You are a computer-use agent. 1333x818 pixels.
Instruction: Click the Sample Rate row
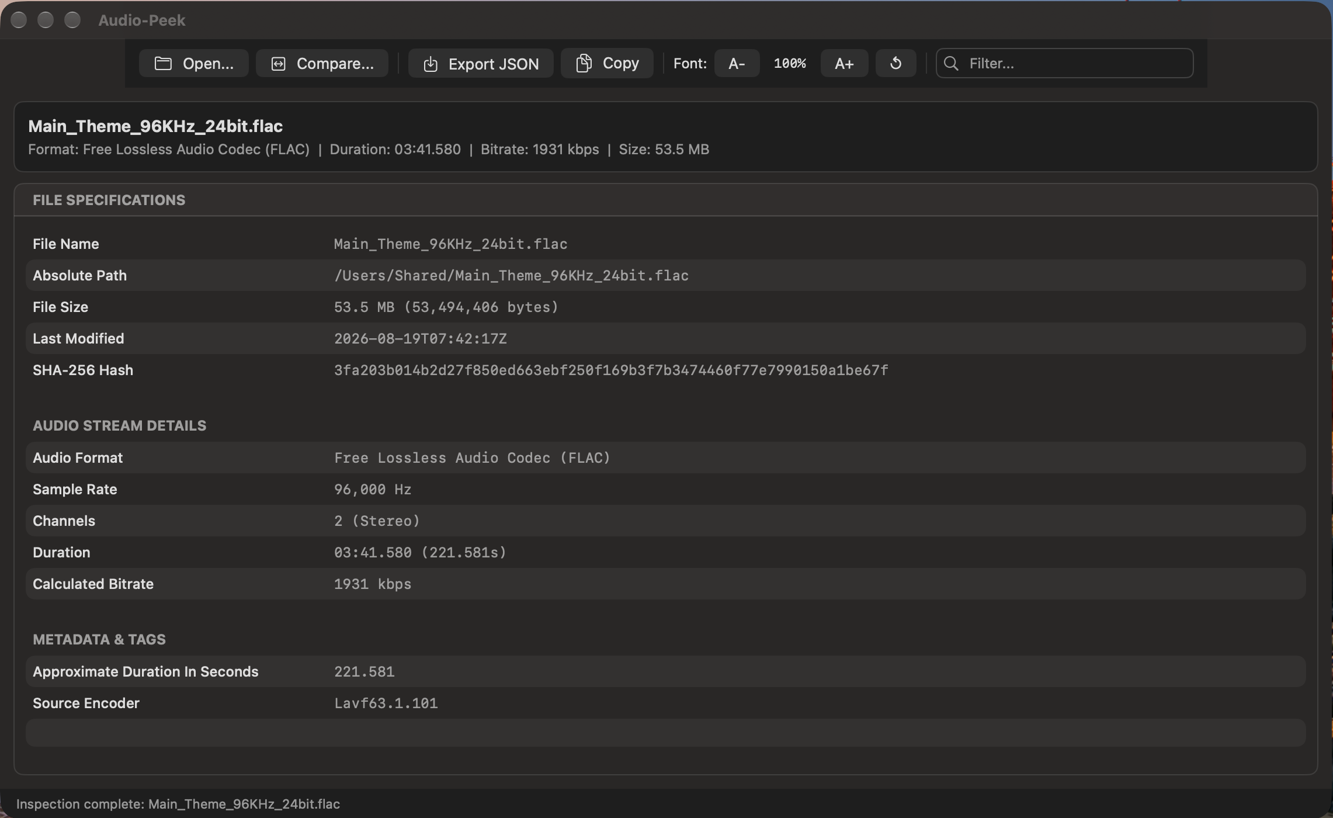click(x=665, y=489)
